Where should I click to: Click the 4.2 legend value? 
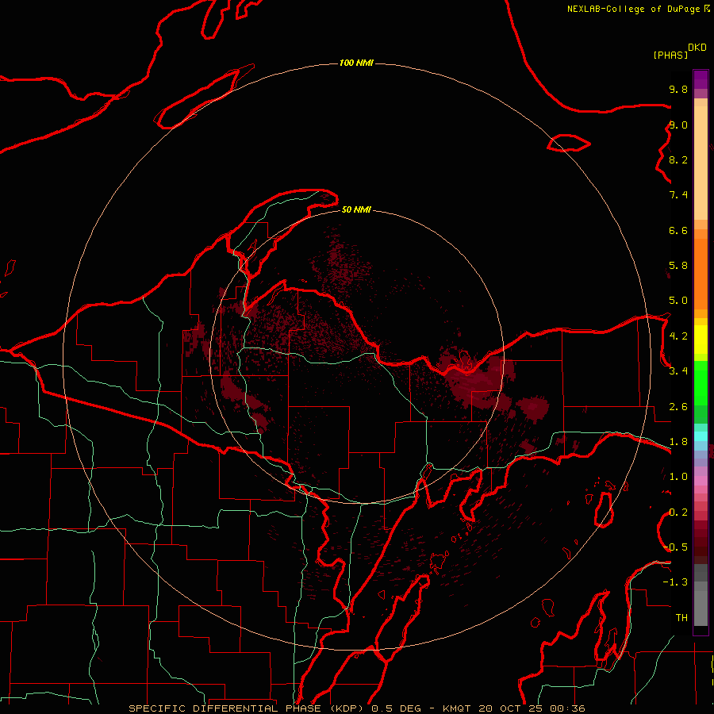678,336
